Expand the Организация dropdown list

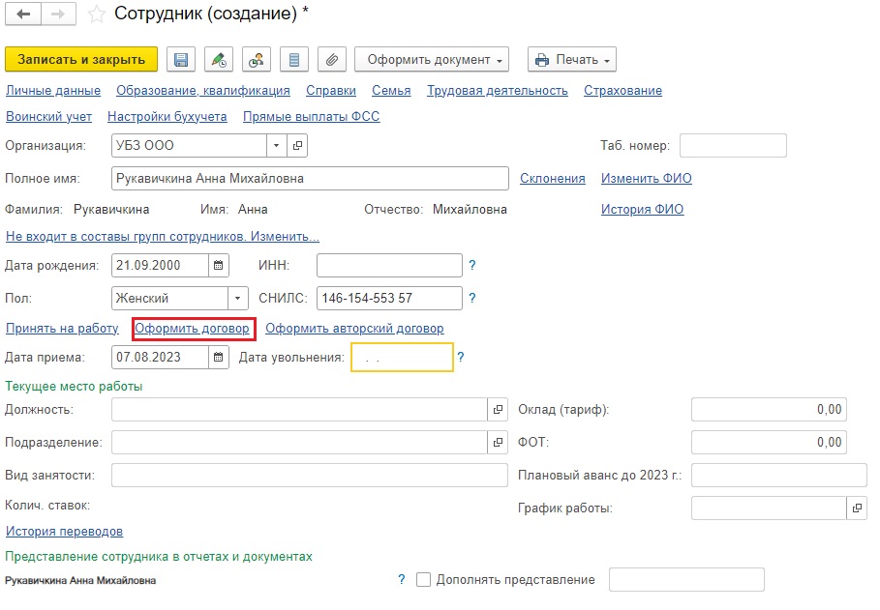click(276, 146)
